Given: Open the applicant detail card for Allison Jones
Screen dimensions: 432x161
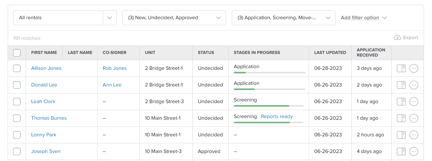Looking at the screenshot, I should 401,68.
